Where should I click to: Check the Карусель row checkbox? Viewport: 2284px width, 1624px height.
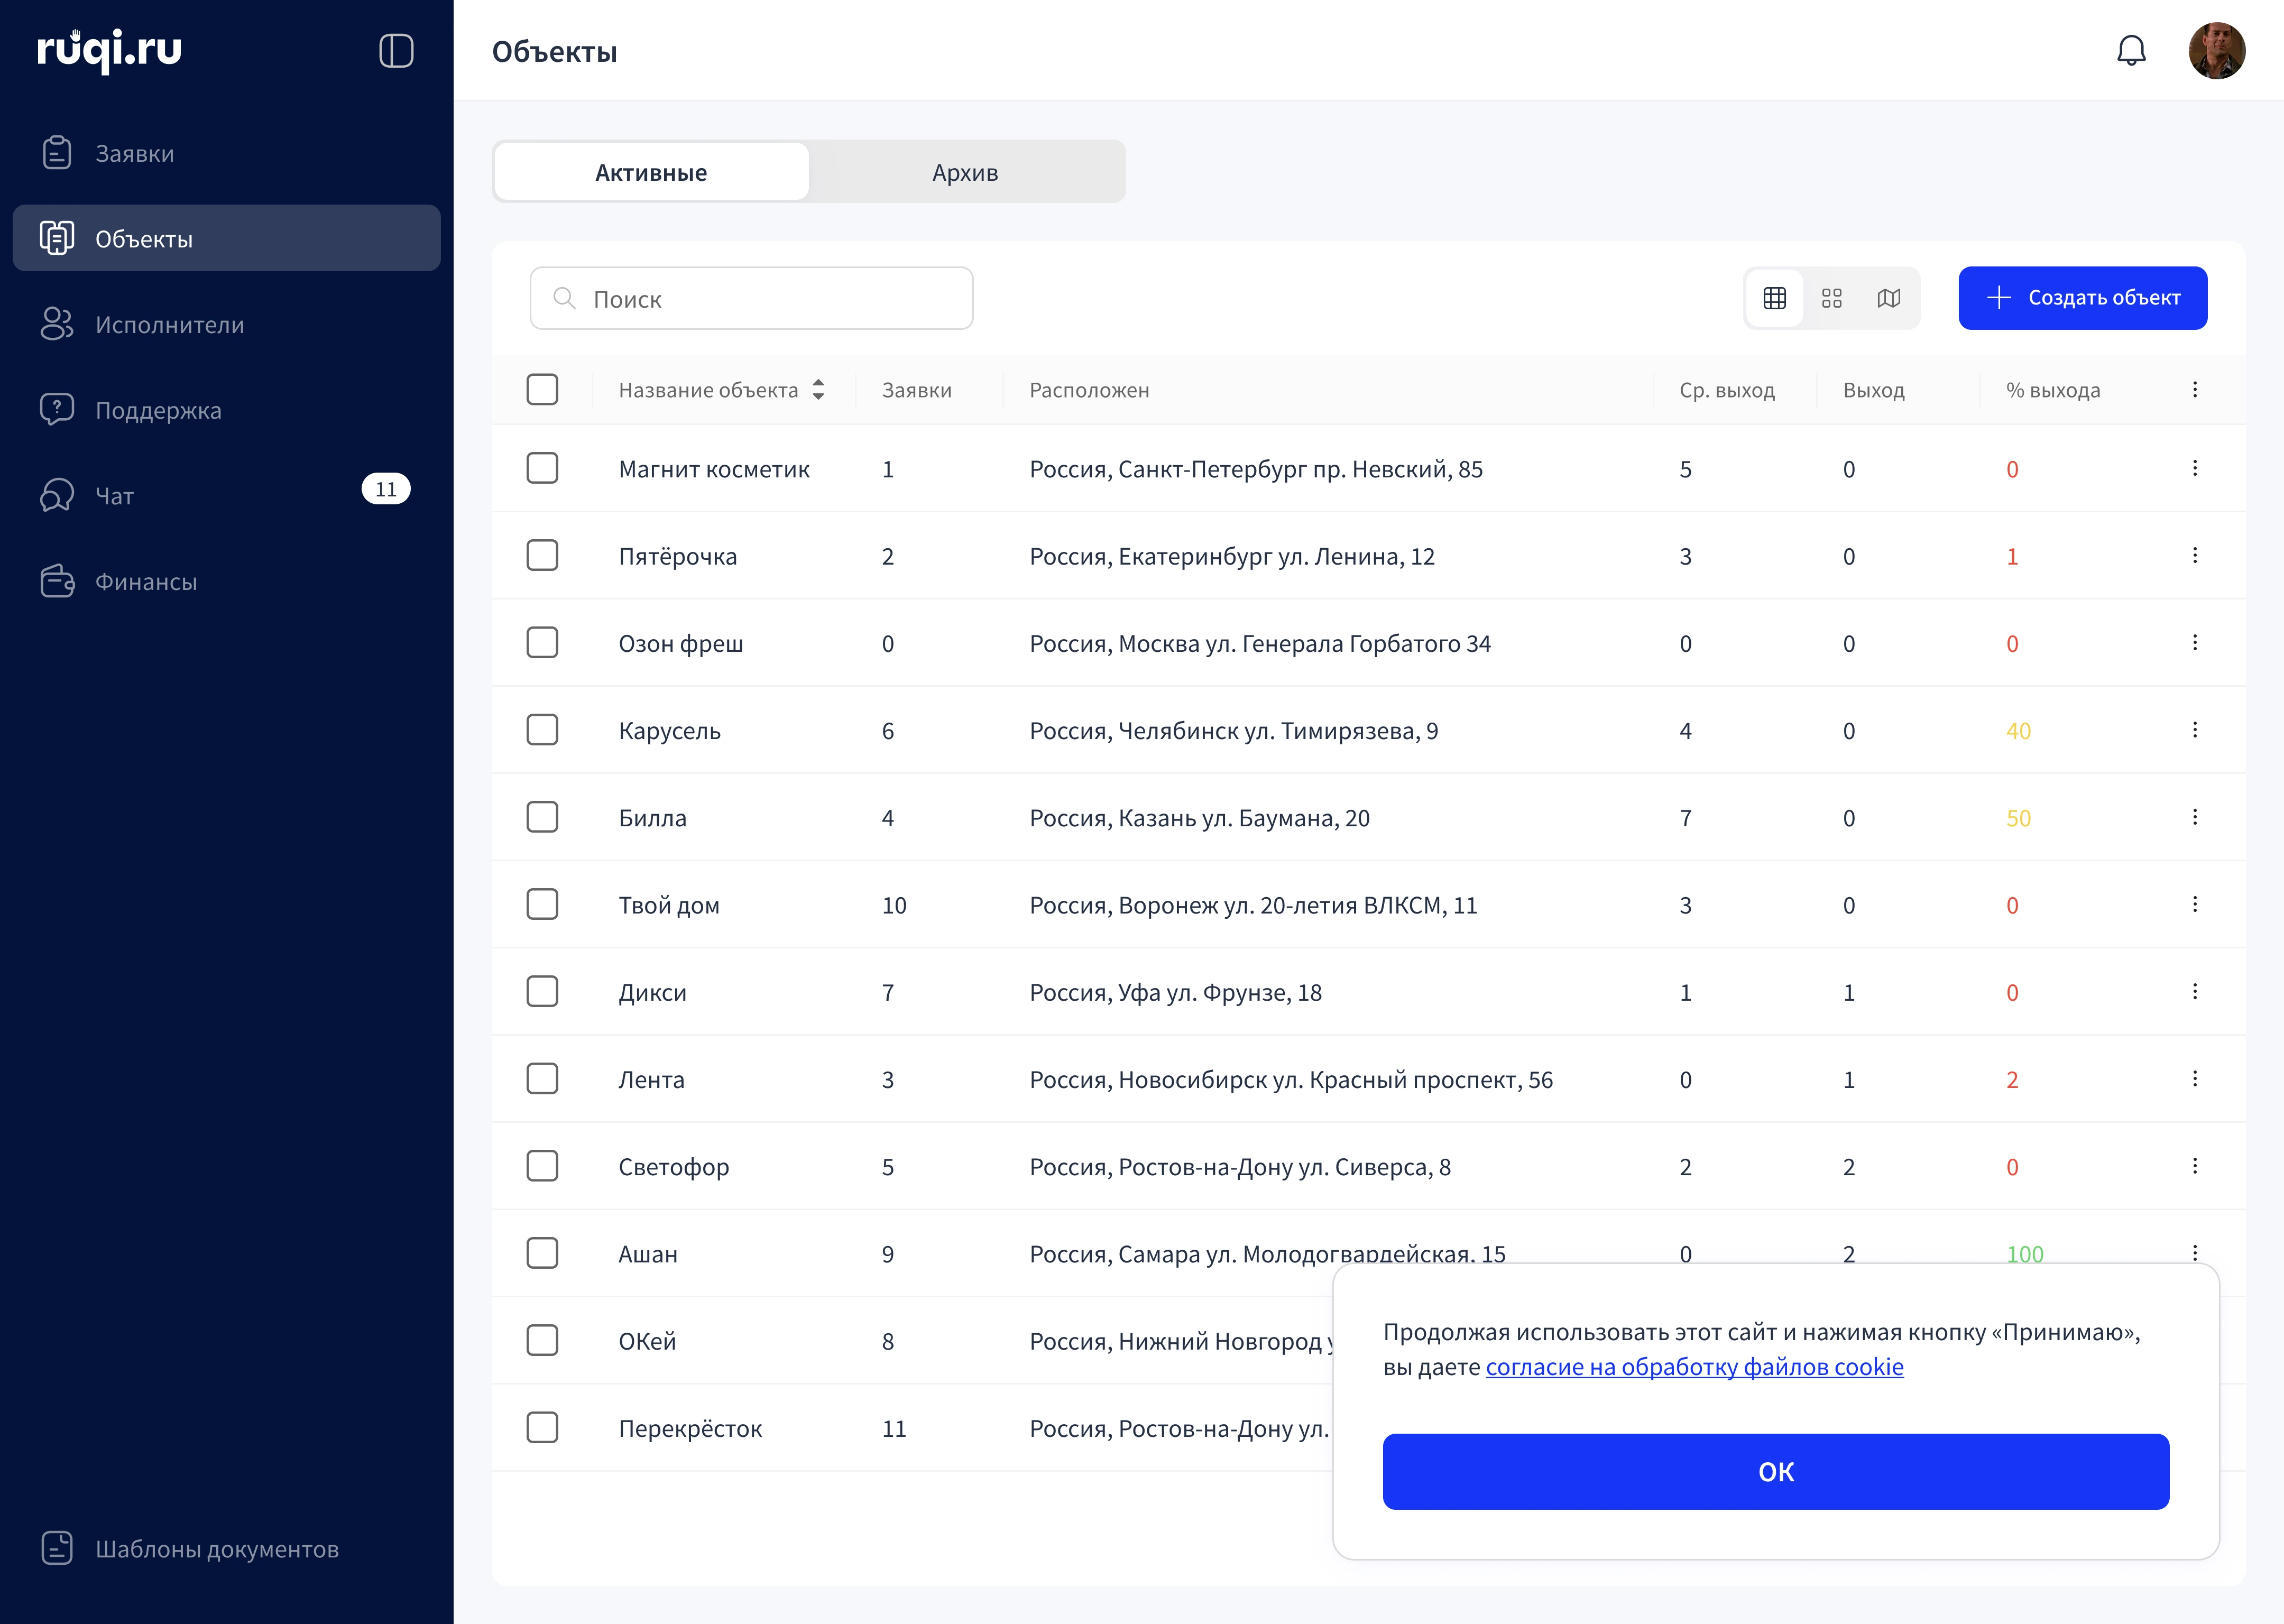[x=542, y=730]
